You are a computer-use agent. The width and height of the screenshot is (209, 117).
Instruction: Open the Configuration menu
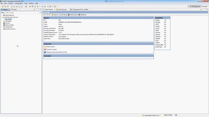point(19,4)
